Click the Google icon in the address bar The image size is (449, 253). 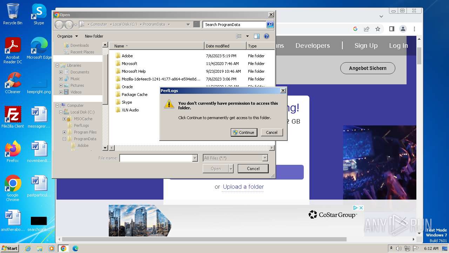coord(355,29)
